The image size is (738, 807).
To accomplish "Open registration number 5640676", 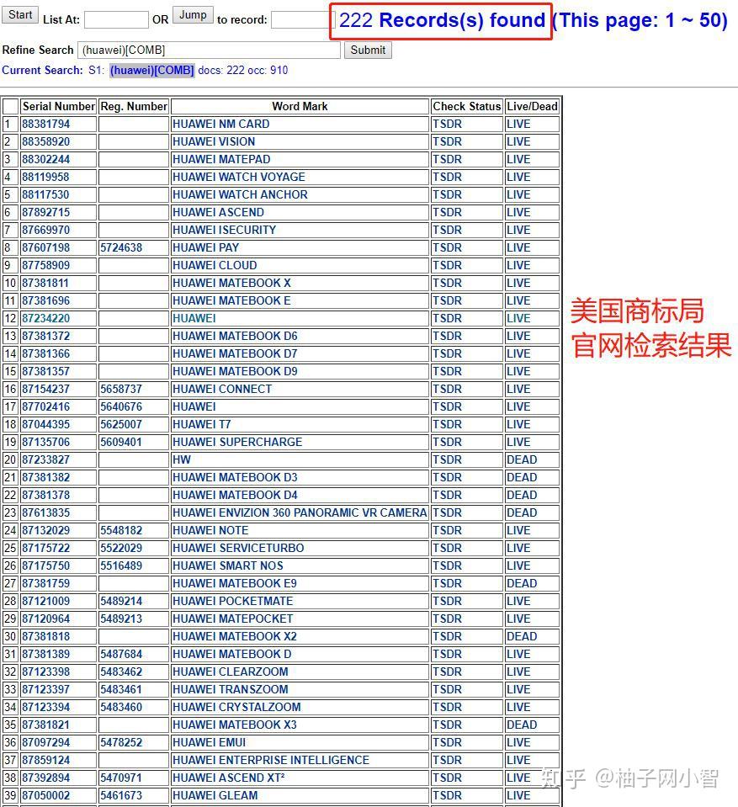I will (x=121, y=406).
